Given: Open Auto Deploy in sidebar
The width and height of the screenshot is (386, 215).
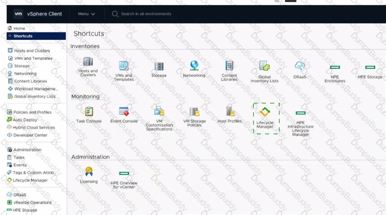Looking at the screenshot, I should (25, 120).
